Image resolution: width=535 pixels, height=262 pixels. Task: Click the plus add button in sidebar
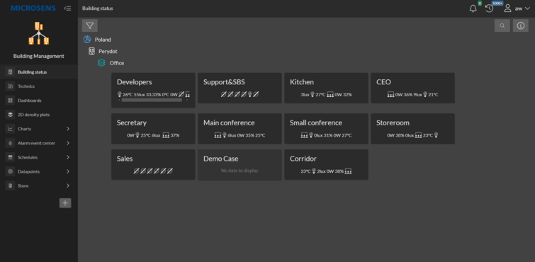pos(65,203)
